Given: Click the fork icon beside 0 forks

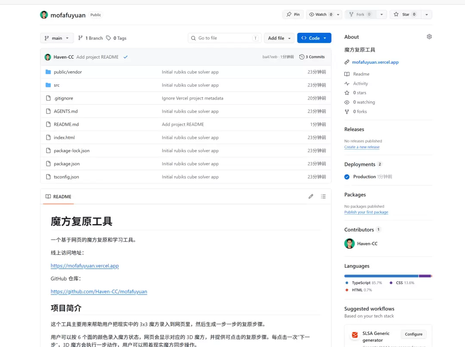Looking at the screenshot, I should click(x=347, y=112).
